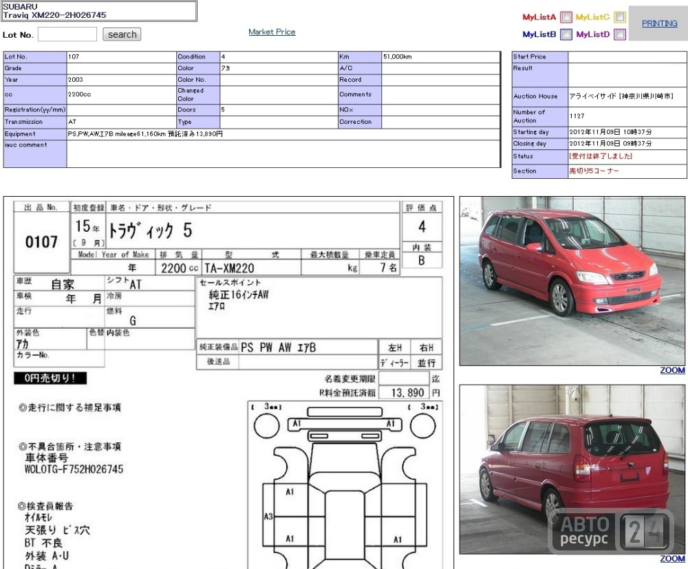Tick the MyListD checkbox
The width and height of the screenshot is (688, 569).
coord(620,34)
